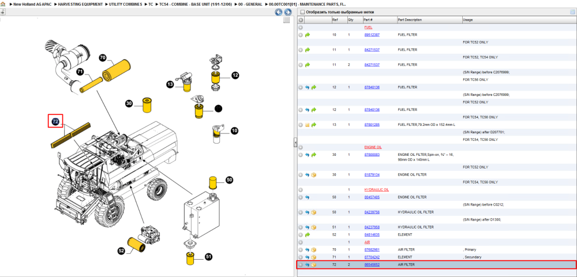Collapse the diagram panel using splitter handle

(295, 143)
